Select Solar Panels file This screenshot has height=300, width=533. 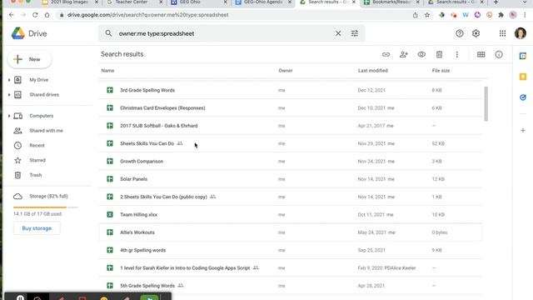(x=291, y=179)
